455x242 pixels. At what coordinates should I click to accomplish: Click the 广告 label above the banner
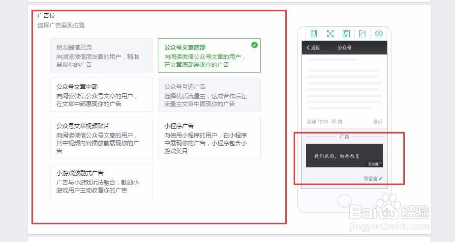[344, 136]
